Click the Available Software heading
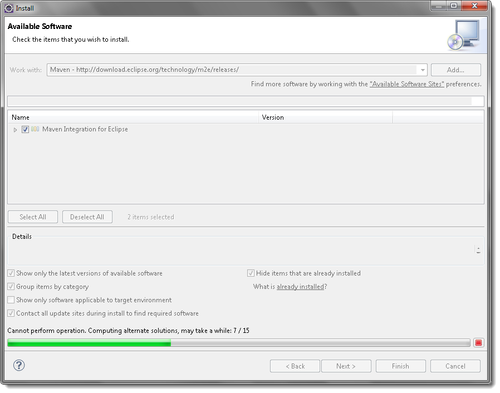 point(40,27)
